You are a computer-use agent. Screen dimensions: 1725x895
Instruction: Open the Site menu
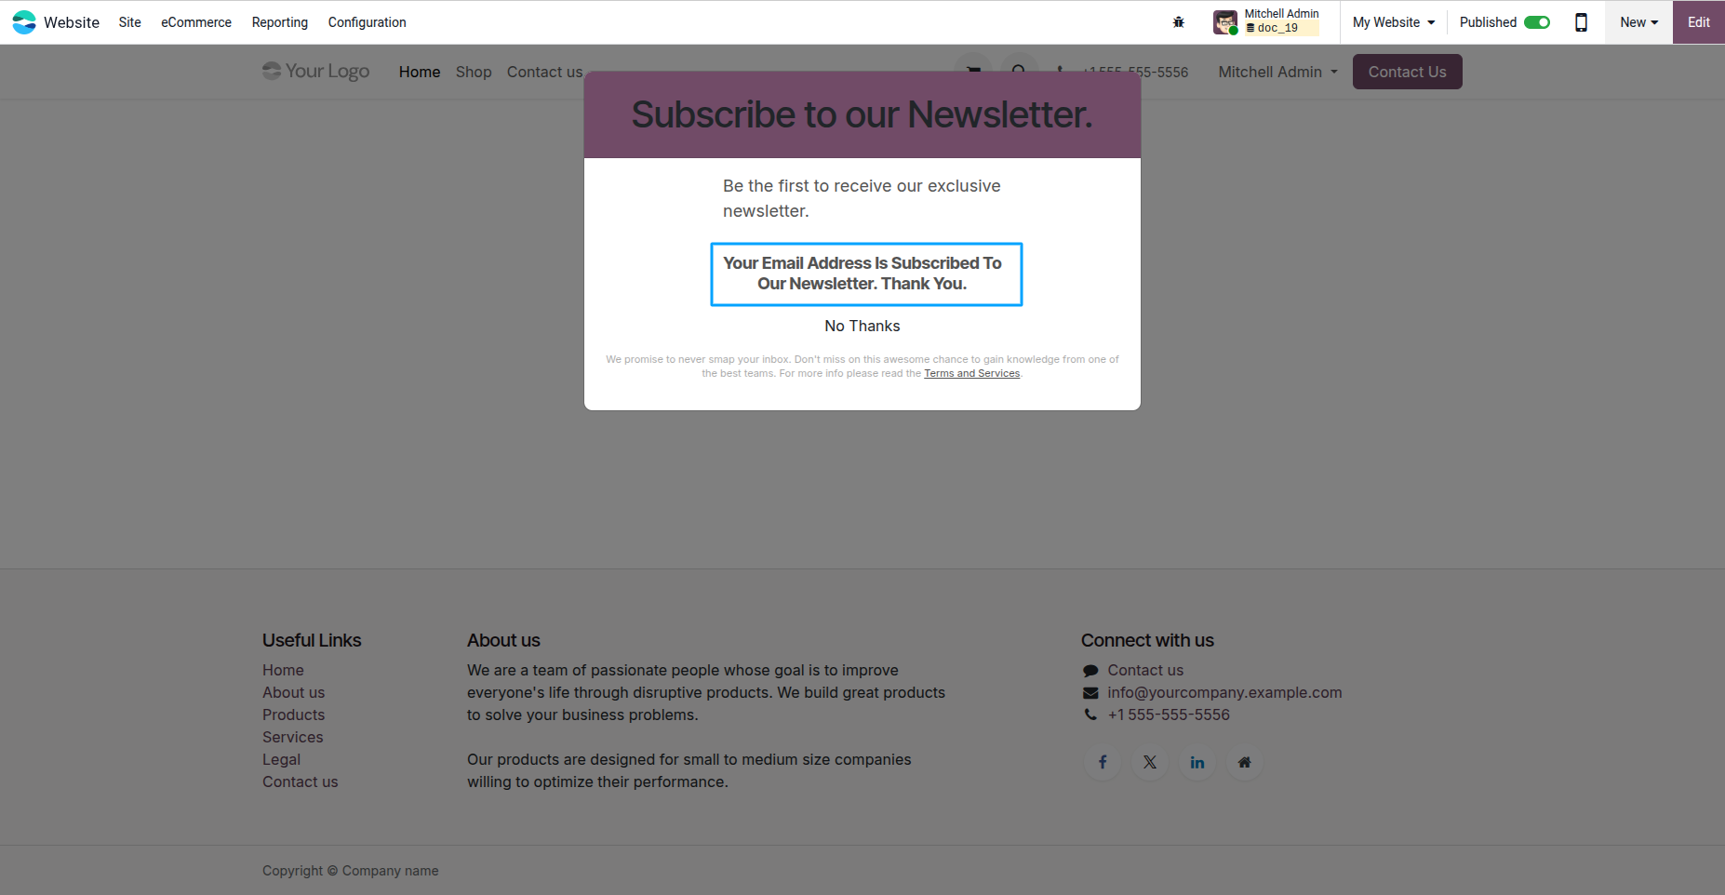130,22
